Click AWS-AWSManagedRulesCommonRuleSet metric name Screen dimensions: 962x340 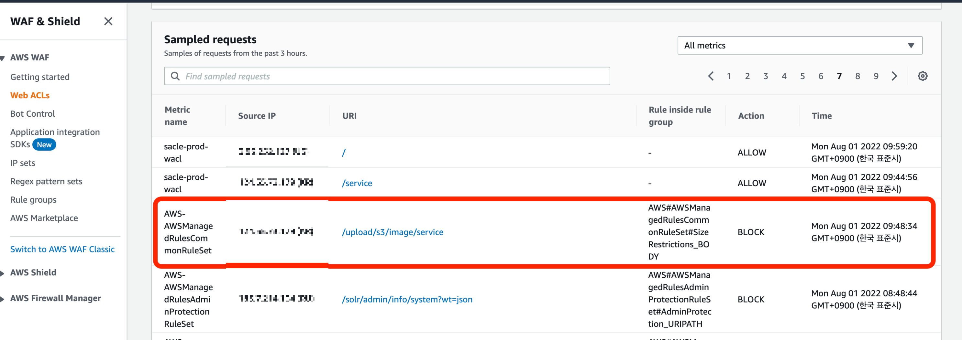[188, 232]
